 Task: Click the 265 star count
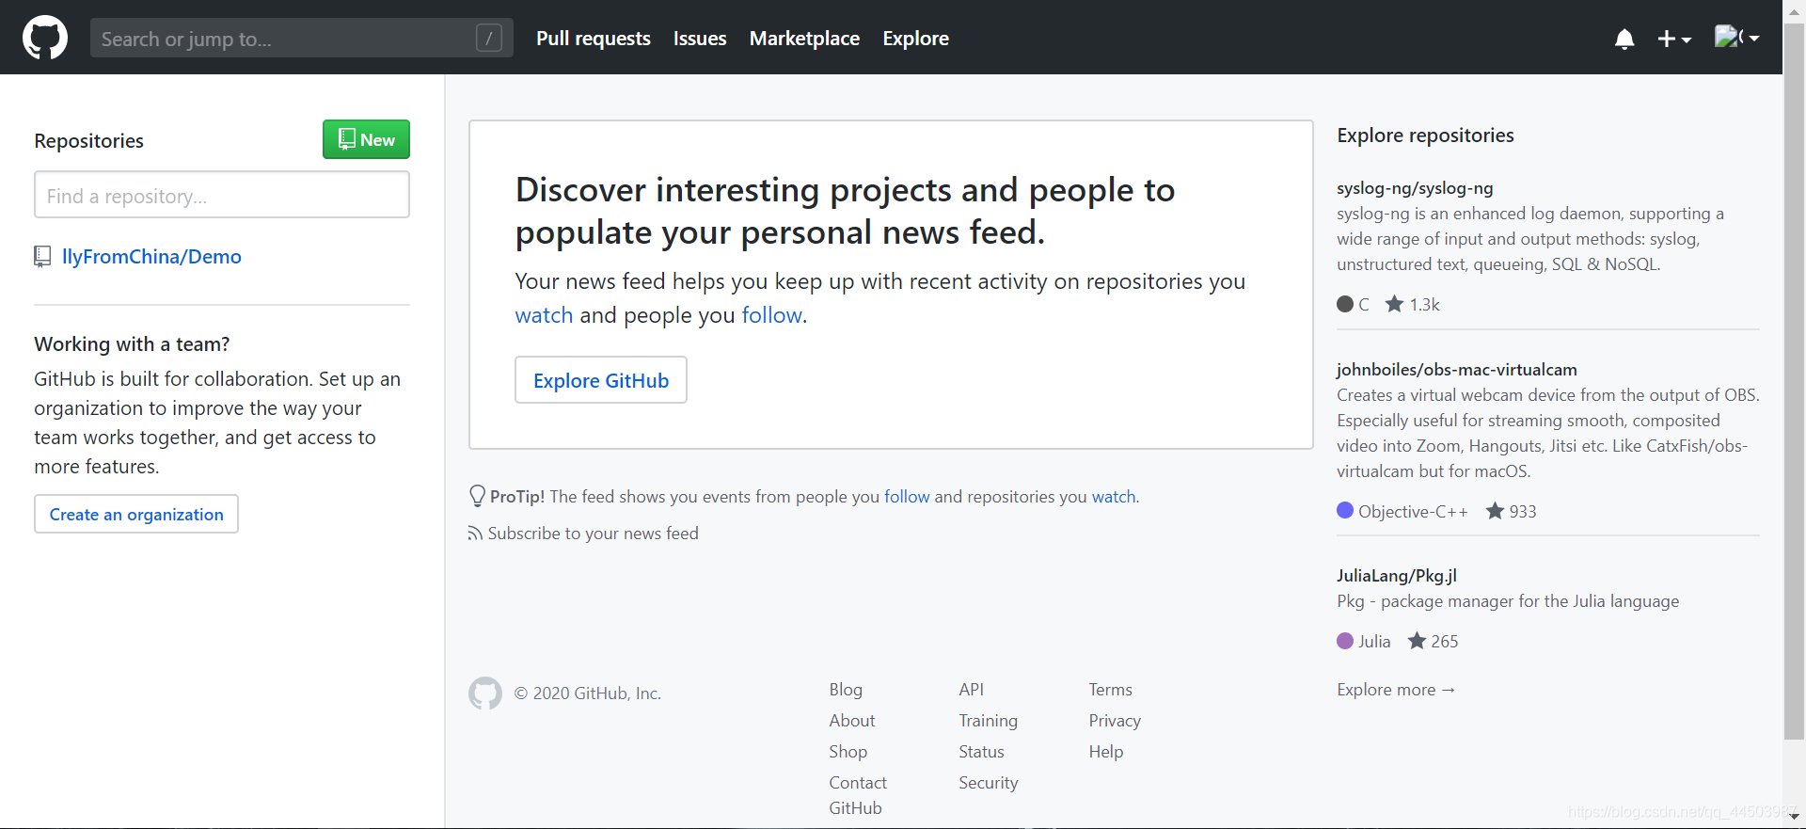pos(1445,641)
